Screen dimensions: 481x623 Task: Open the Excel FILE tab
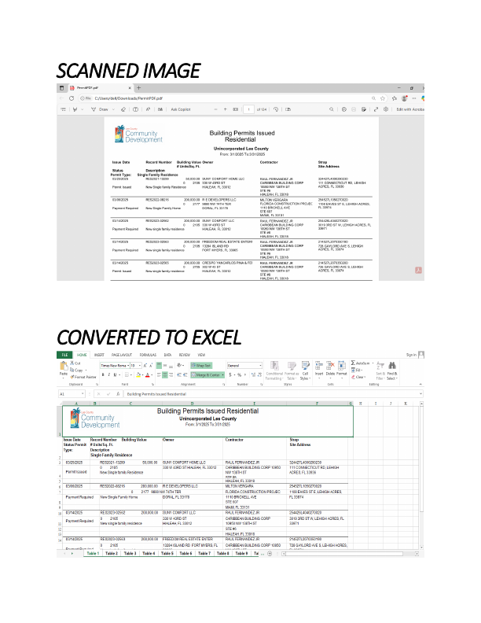click(x=64, y=355)
